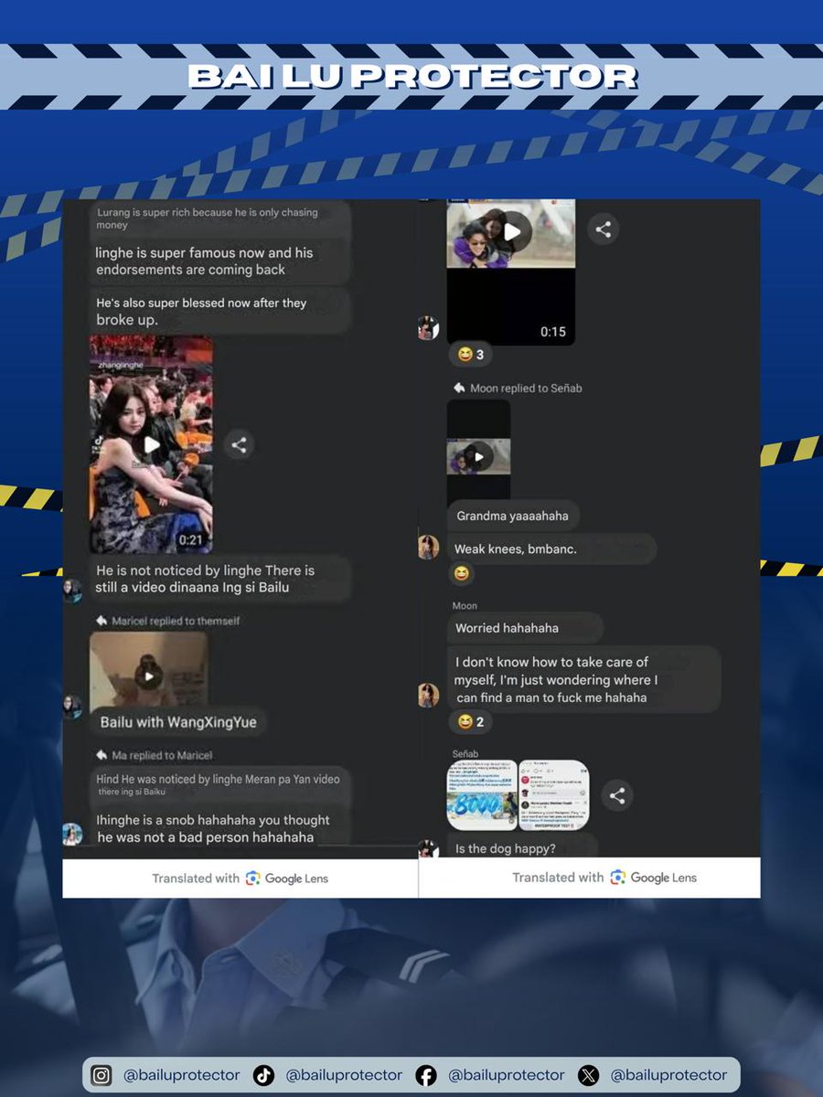Click the Google Lens logo in the left translation bar
Image resolution: width=823 pixels, height=1097 pixels.
(x=251, y=878)
